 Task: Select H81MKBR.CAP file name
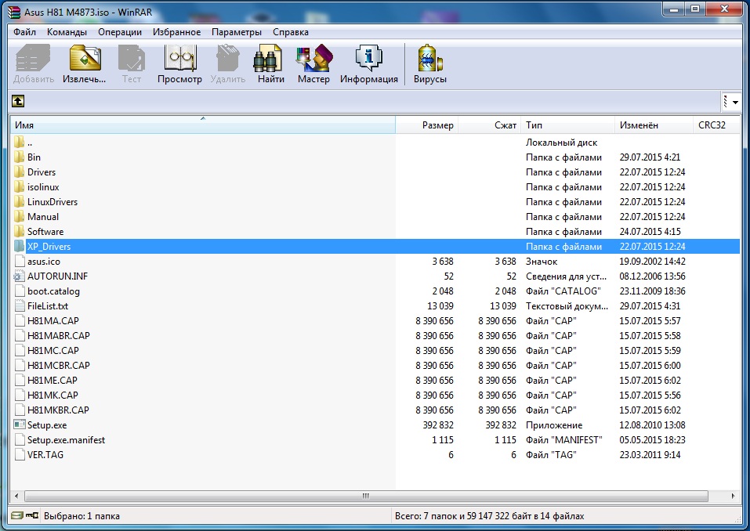click(58, 409)
